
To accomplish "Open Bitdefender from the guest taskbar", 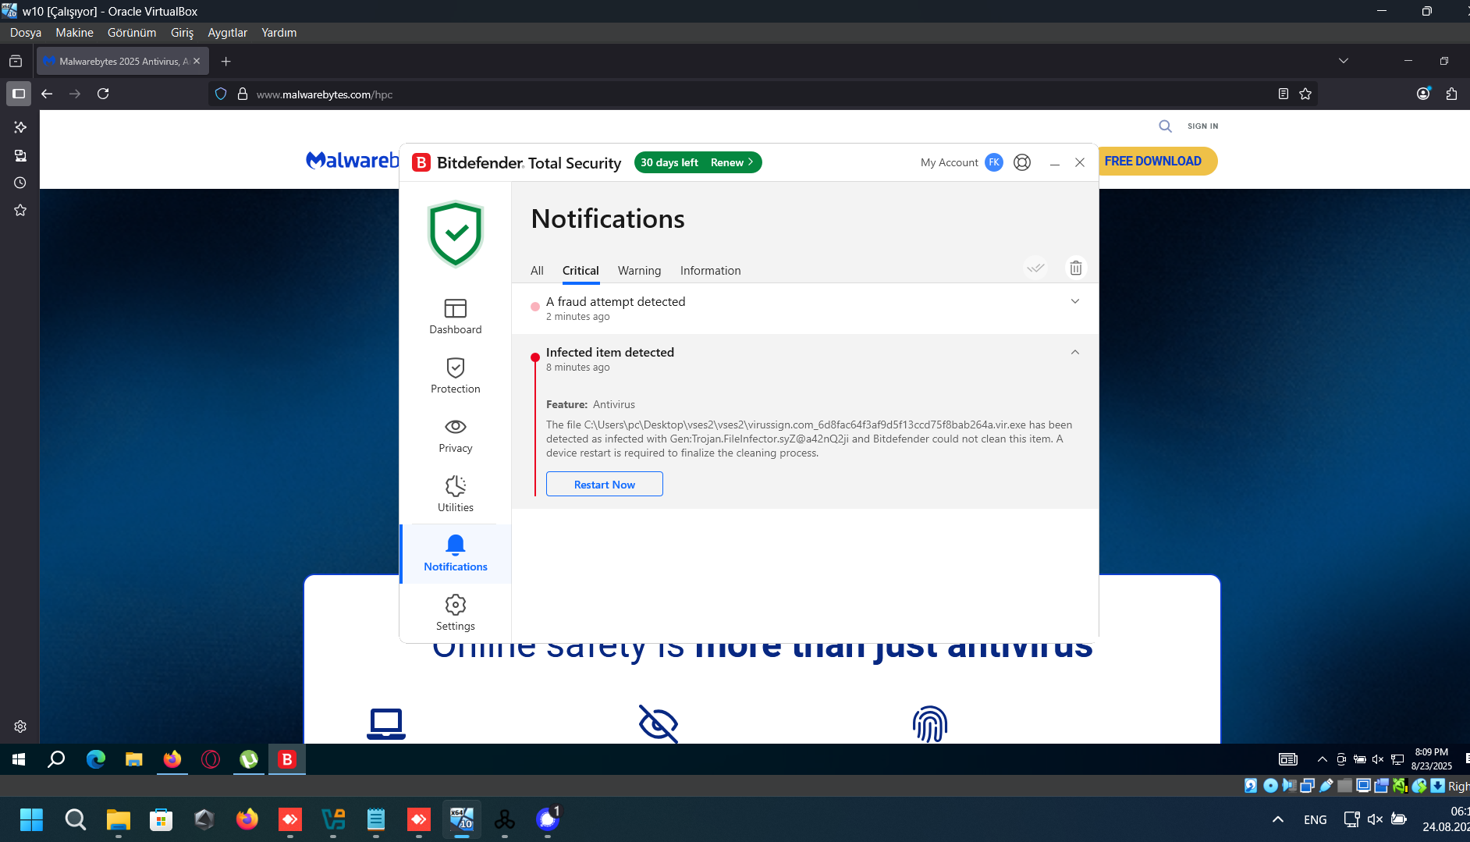I will (x=287, y=759).
